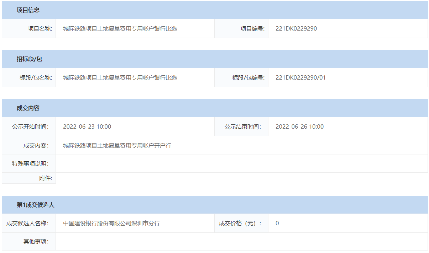The height and width of the screenshot is (253, 429).
Task: Select the project number 221DK0229290
Action: [x=296, y=28]
